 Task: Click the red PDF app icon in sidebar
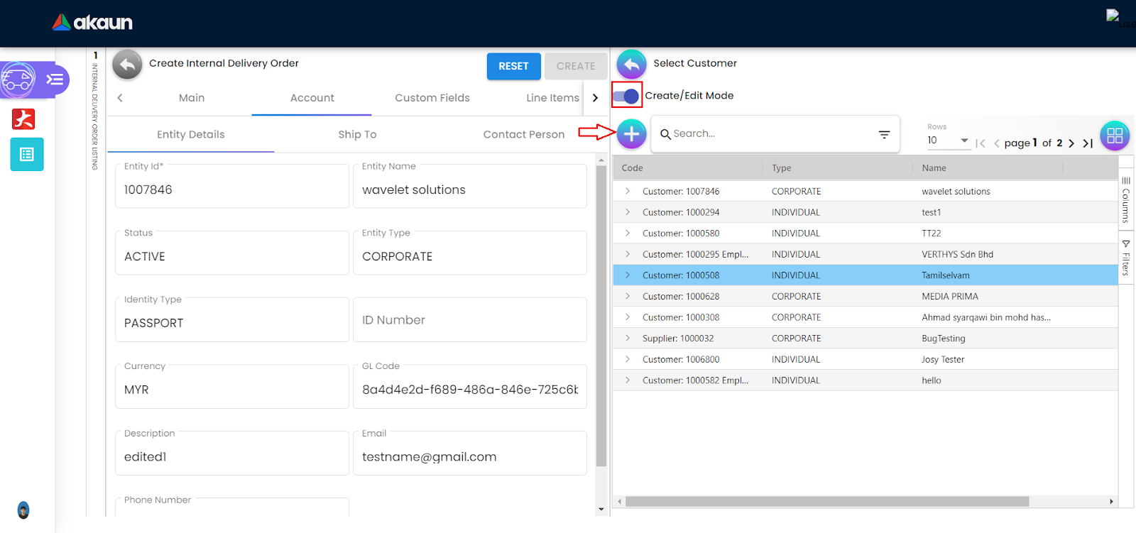click(23, 119)
